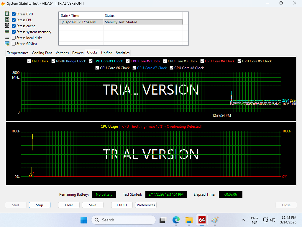This screenshot has width=302, height=227.
Task: Toggle CPU Core #2 Clock checkbox
Action: coord(128,61)
